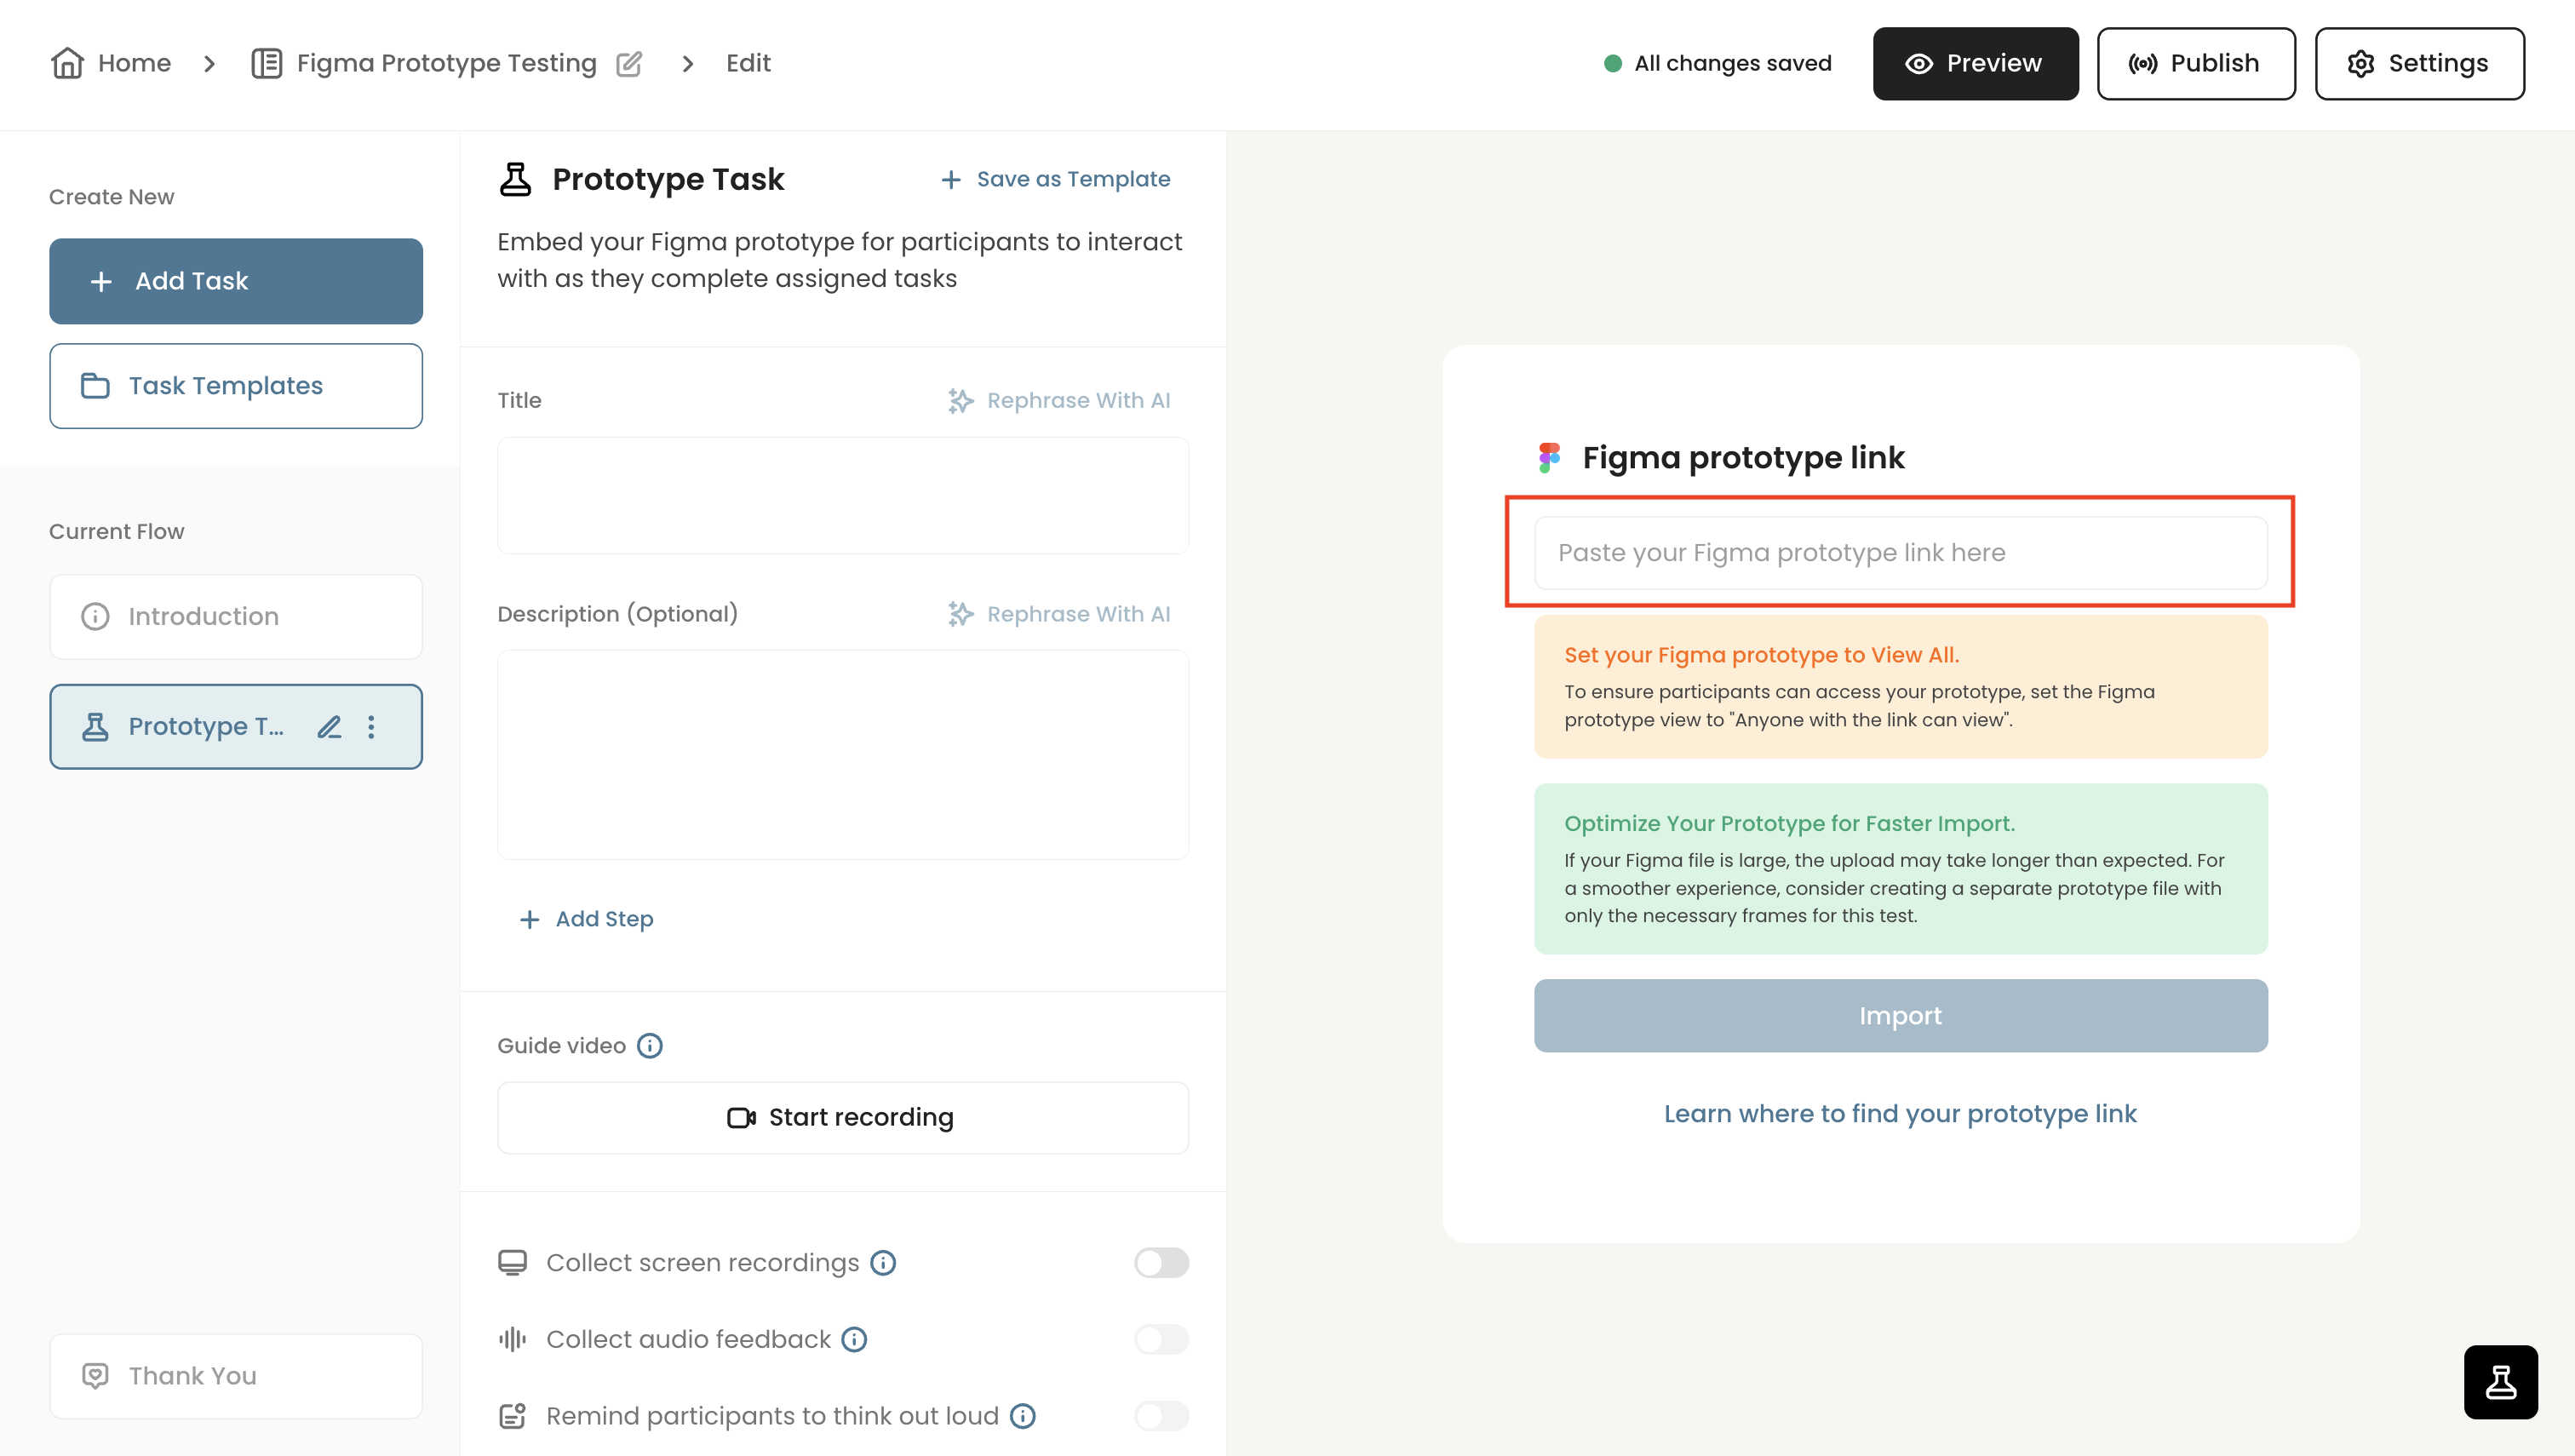Screen dimensions: 2575x1456
Task: Open the Figma Prototype Testing breadcrumb
Action: coord(446,63)
